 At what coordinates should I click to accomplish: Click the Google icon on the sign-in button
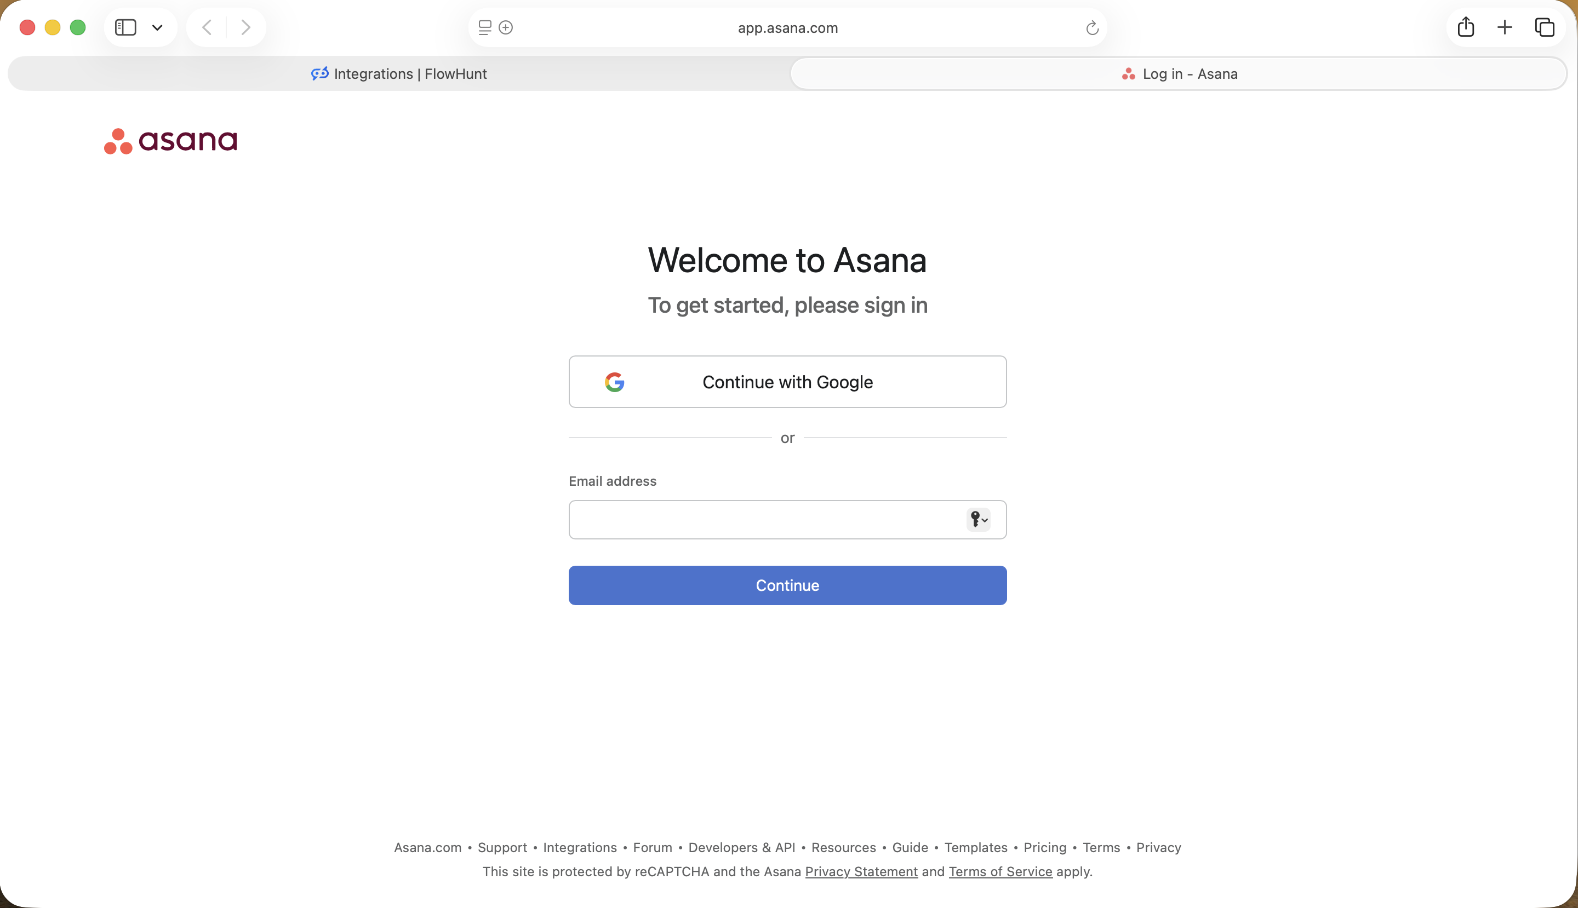pyautogui.click(x=615, y=382)
